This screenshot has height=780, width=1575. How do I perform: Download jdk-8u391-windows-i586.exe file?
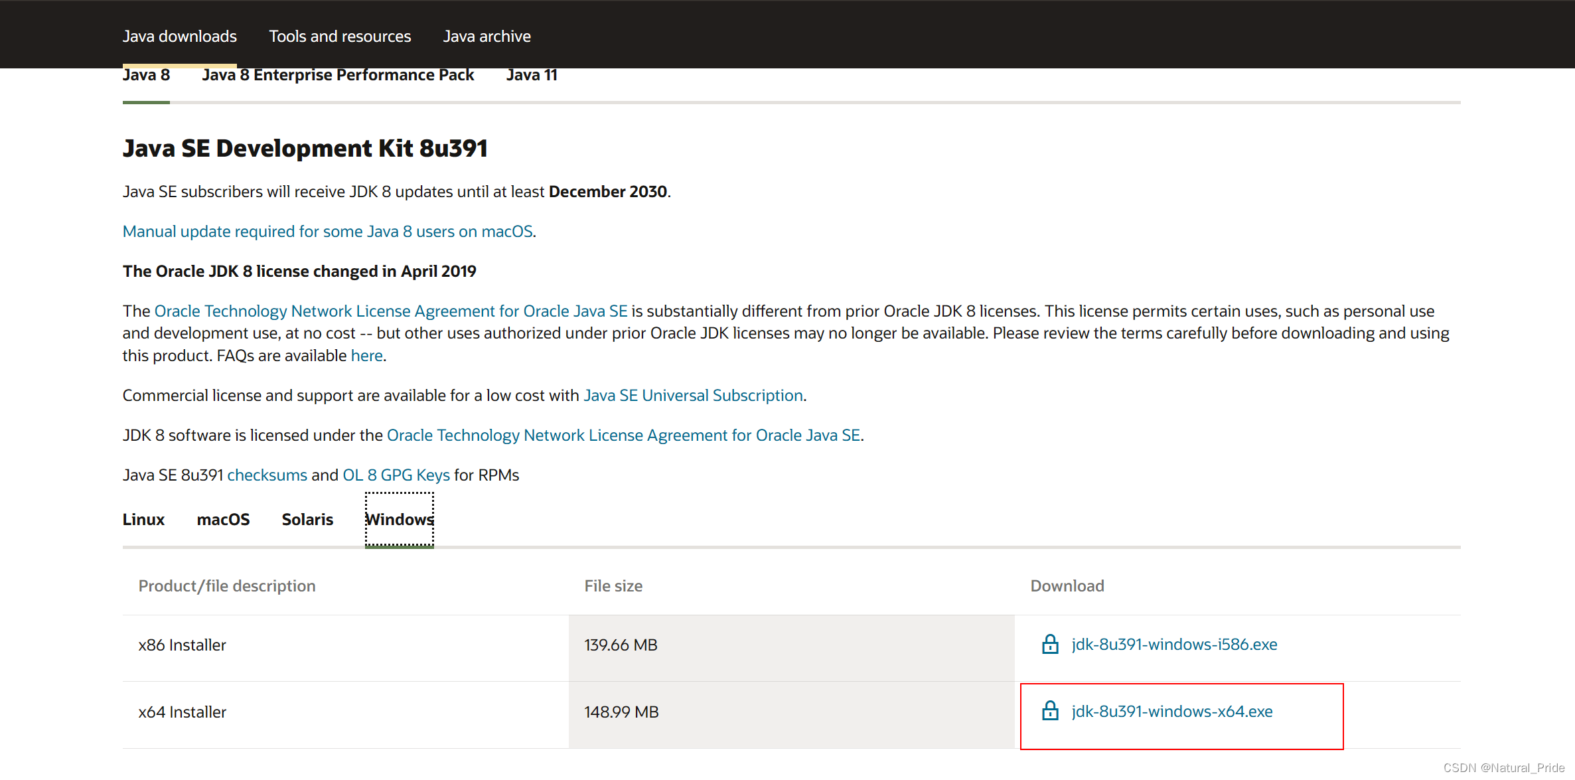(1173, 645)
